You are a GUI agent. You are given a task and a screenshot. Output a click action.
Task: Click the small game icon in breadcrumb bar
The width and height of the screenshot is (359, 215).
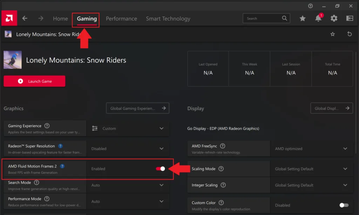tap(8, 34)
